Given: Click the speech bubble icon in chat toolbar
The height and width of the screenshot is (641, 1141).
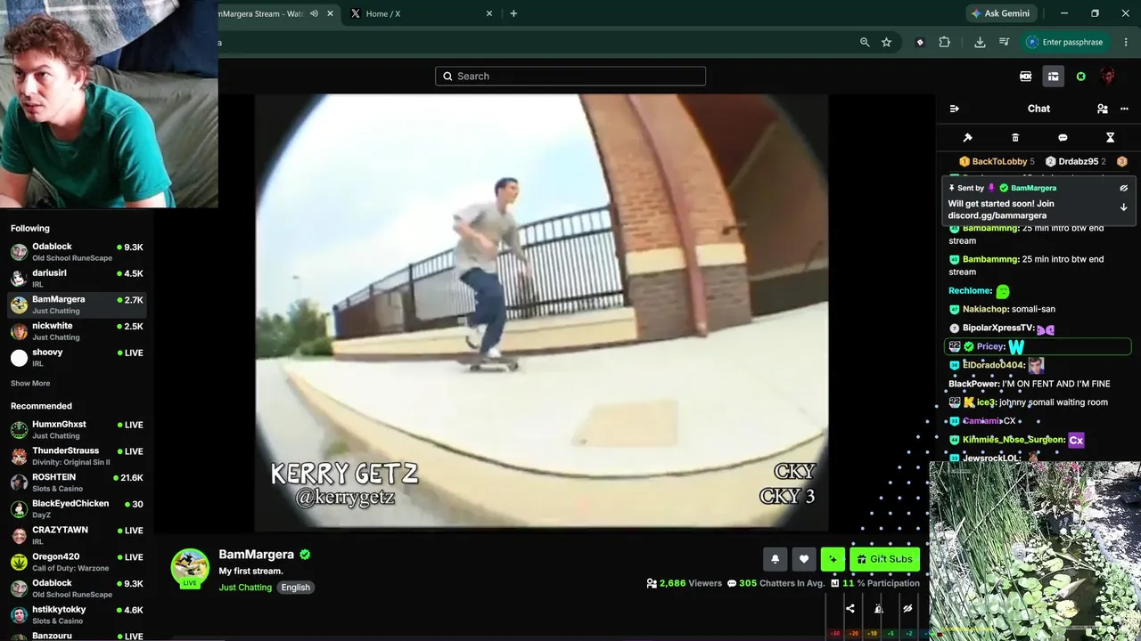Looking at the screenshot, I should point(1063,138).
